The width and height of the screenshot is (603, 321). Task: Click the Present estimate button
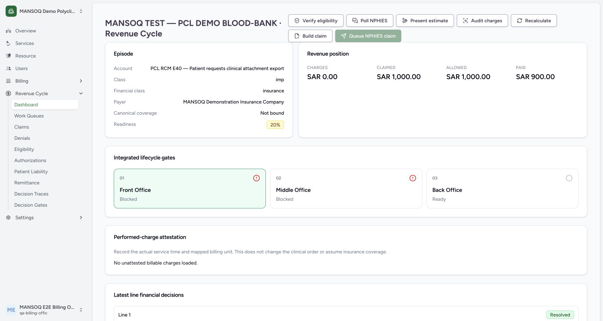tap(425, 21)
